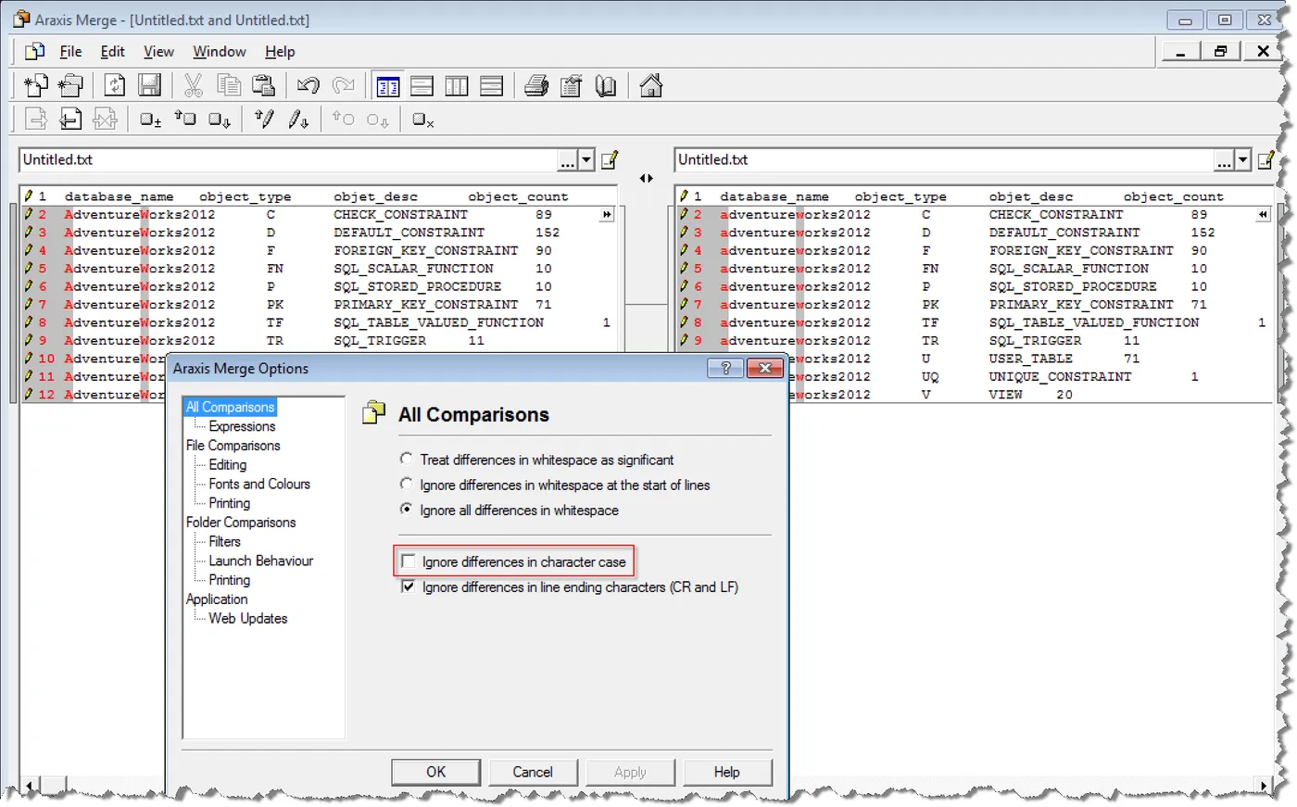
Task: Select three-way horizontal layout icon
Action: (492, 86)
